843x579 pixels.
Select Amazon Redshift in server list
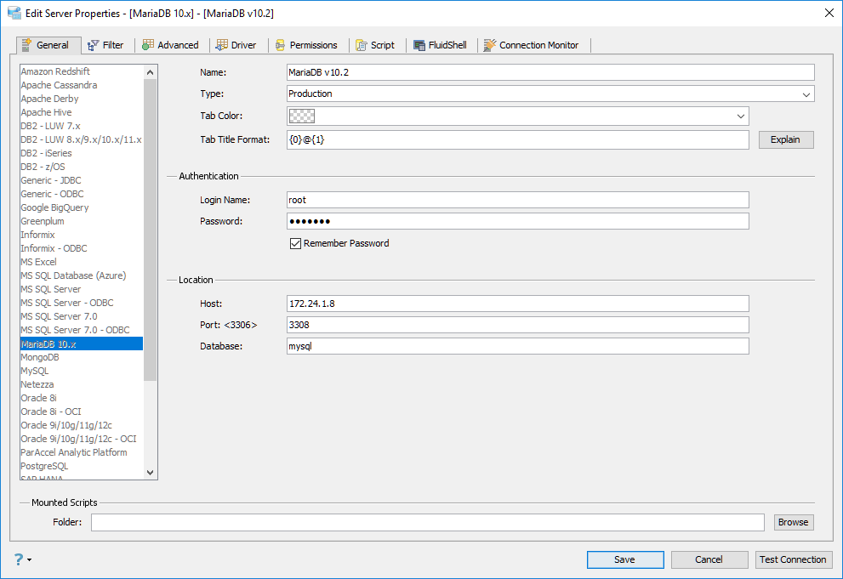[x=82, y=71]
